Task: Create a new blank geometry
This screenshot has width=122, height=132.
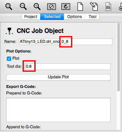Action: (x=80, y=7)
